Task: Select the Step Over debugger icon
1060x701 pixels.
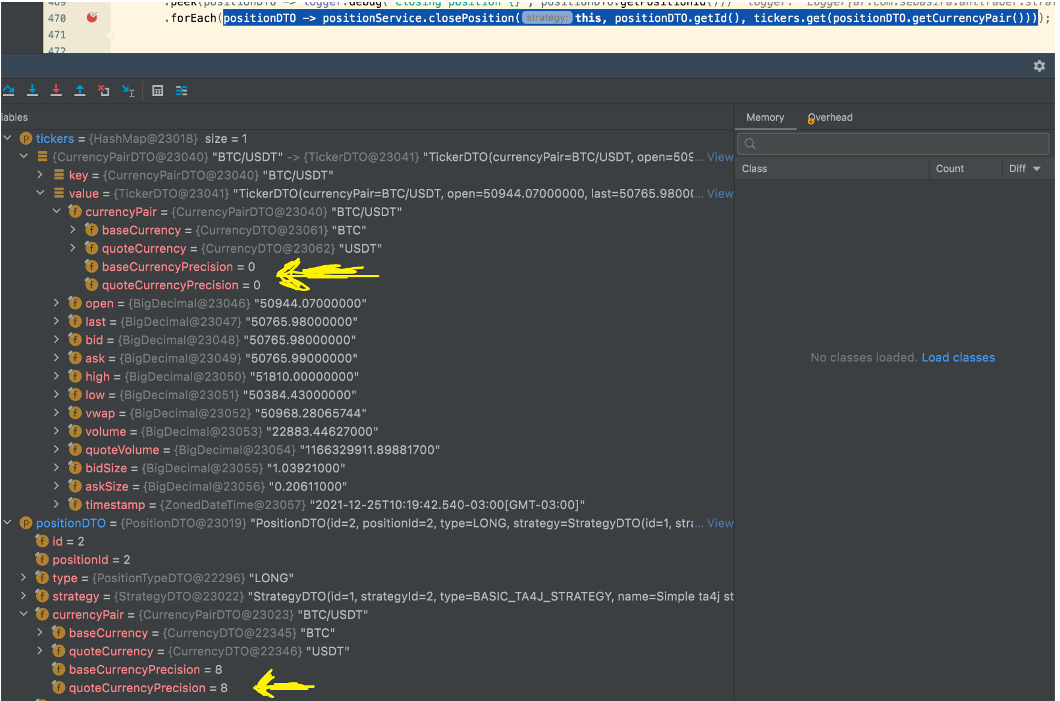Action: pyautogui.click(x=8, y=91)
